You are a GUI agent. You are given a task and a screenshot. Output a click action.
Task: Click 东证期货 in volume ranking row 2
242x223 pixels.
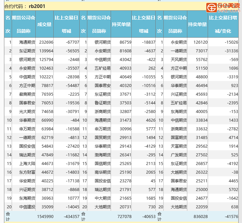click(27, 51)
